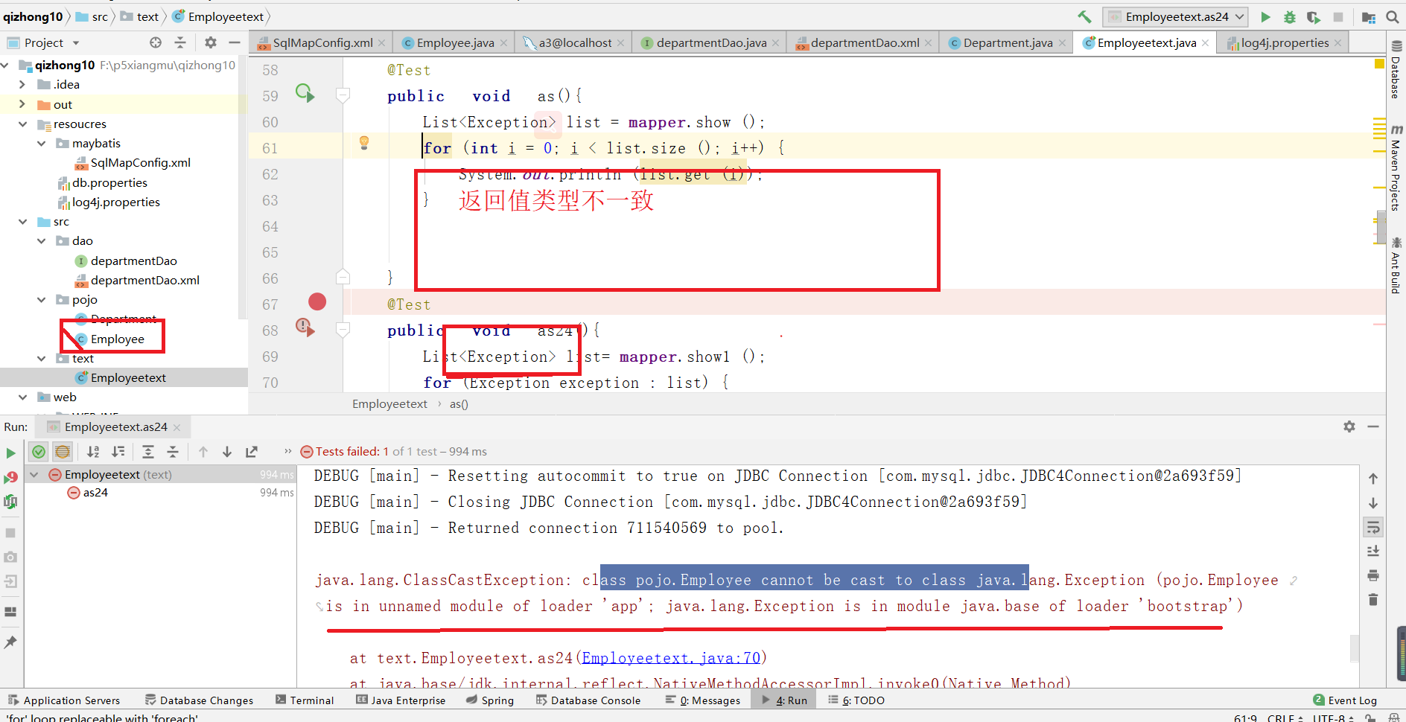Collapse the qizhong10 project root

point(6,66)
